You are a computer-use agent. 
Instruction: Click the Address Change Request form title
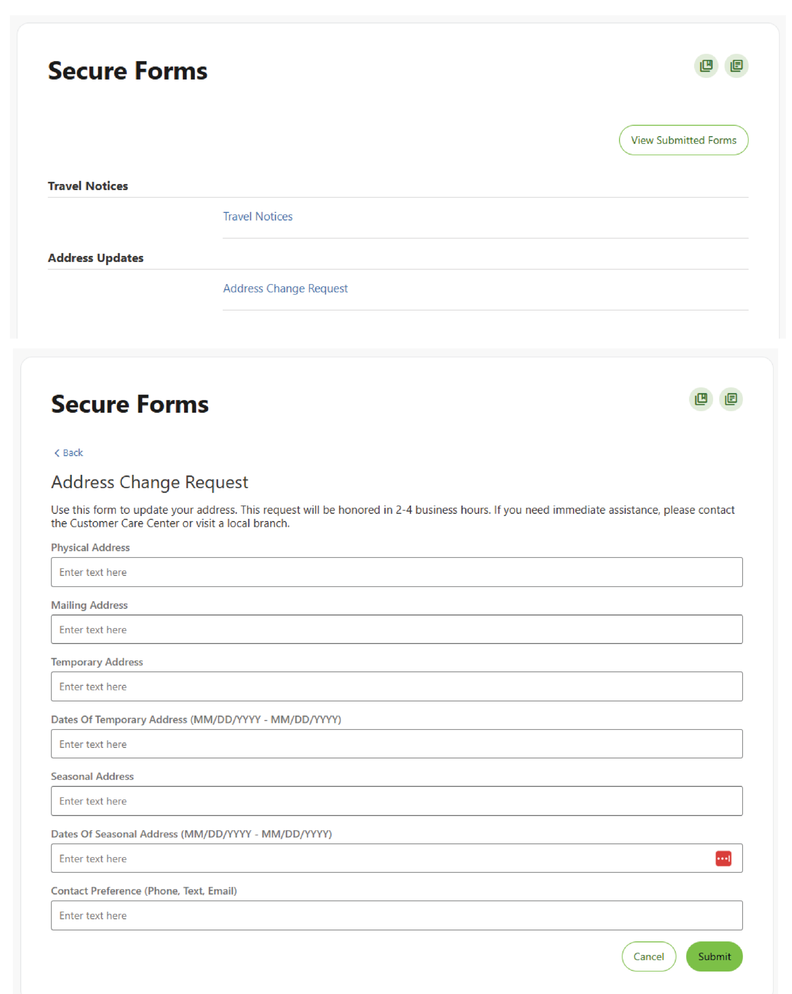pyautogui.click(x=149, y=482)
